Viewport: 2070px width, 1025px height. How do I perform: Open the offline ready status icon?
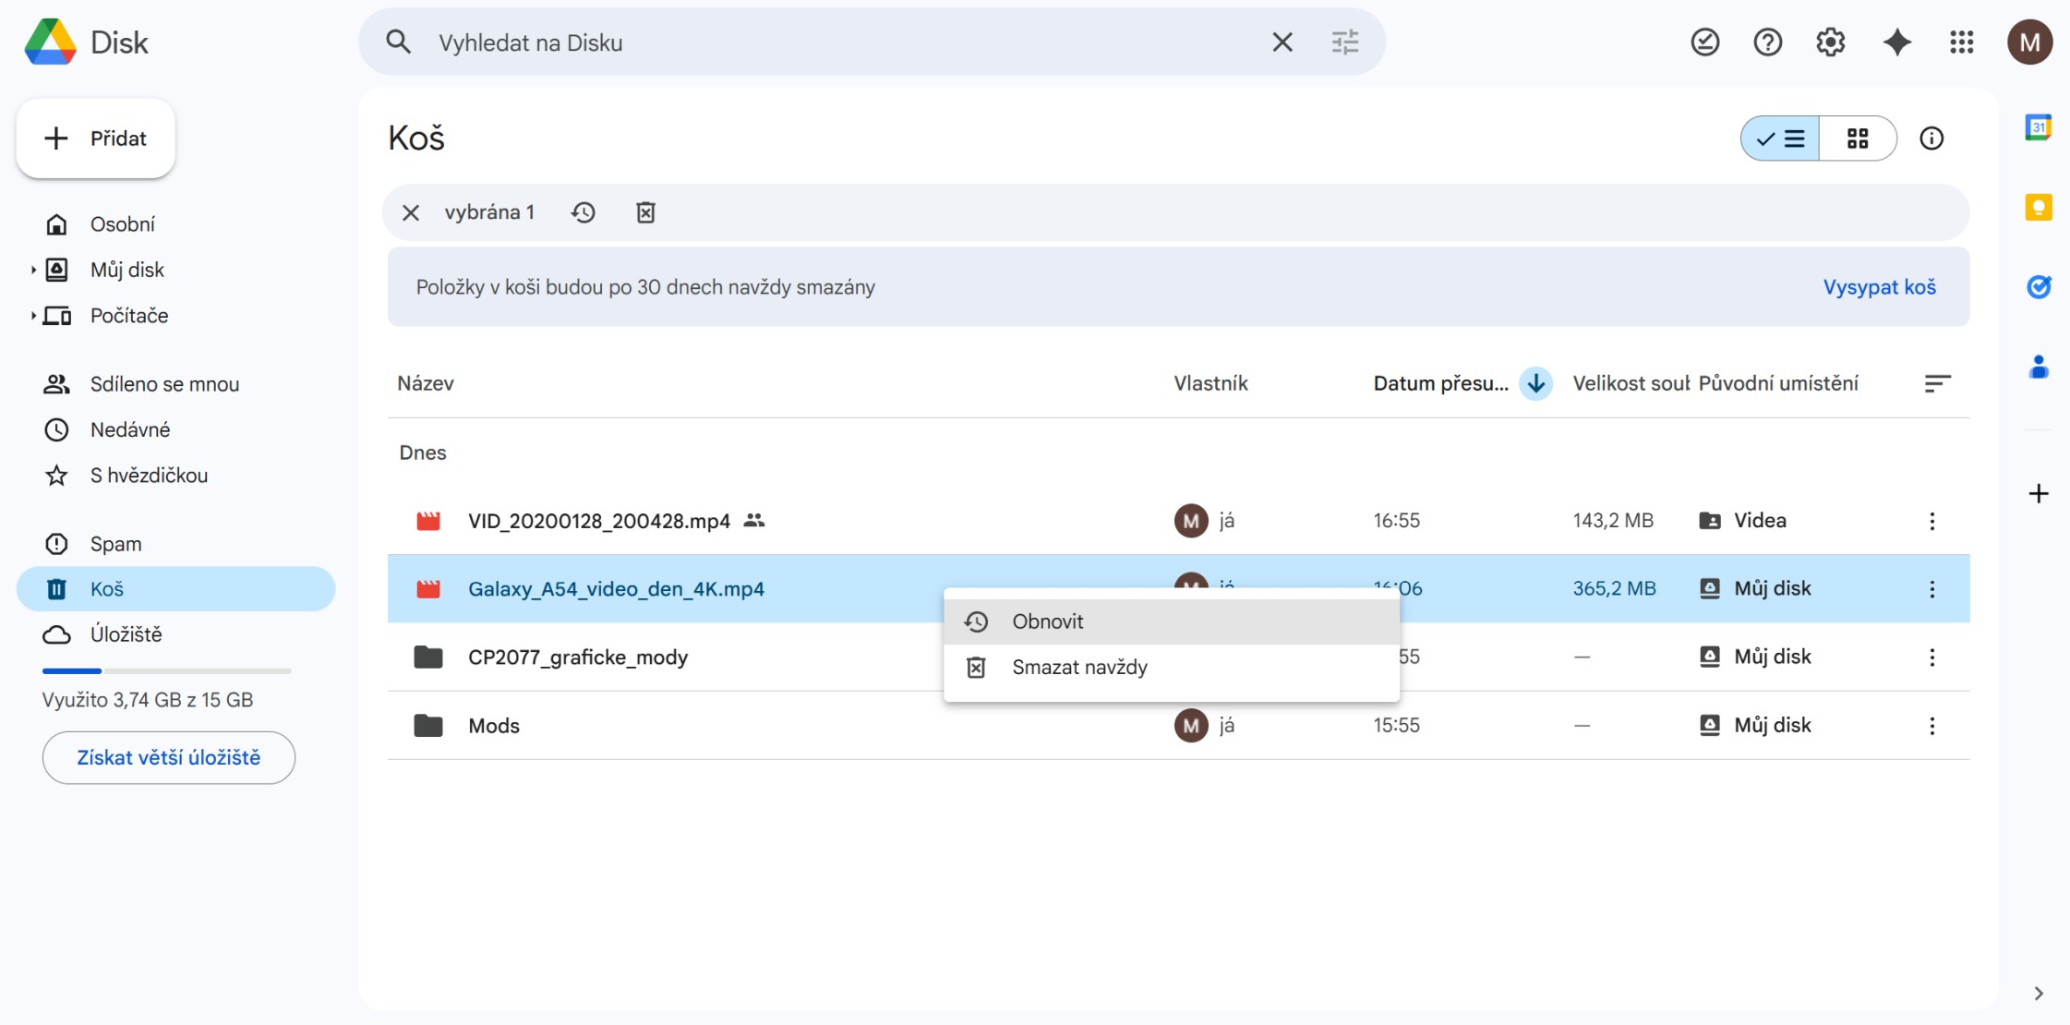pos(1704,42)
